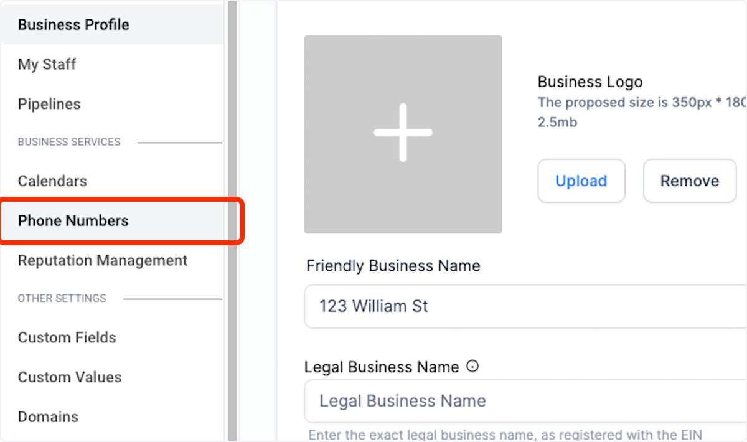Click the plus icon in the logo placeholder

pos(403,133)
